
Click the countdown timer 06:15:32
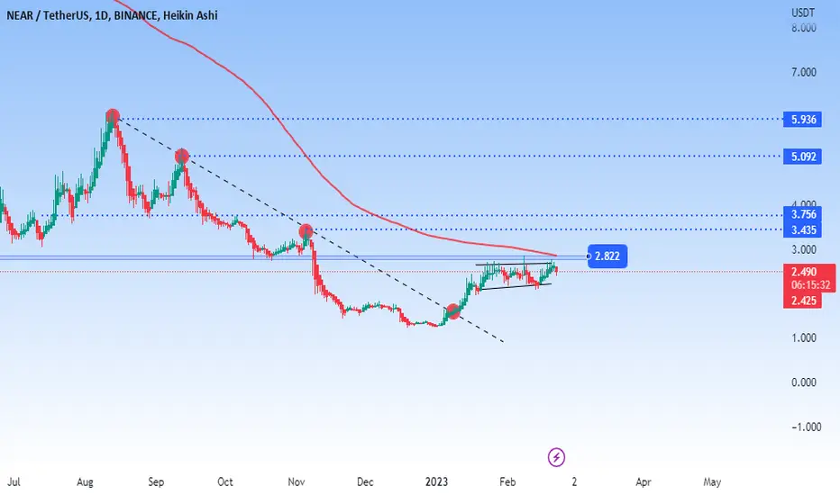tap(810, 285)
